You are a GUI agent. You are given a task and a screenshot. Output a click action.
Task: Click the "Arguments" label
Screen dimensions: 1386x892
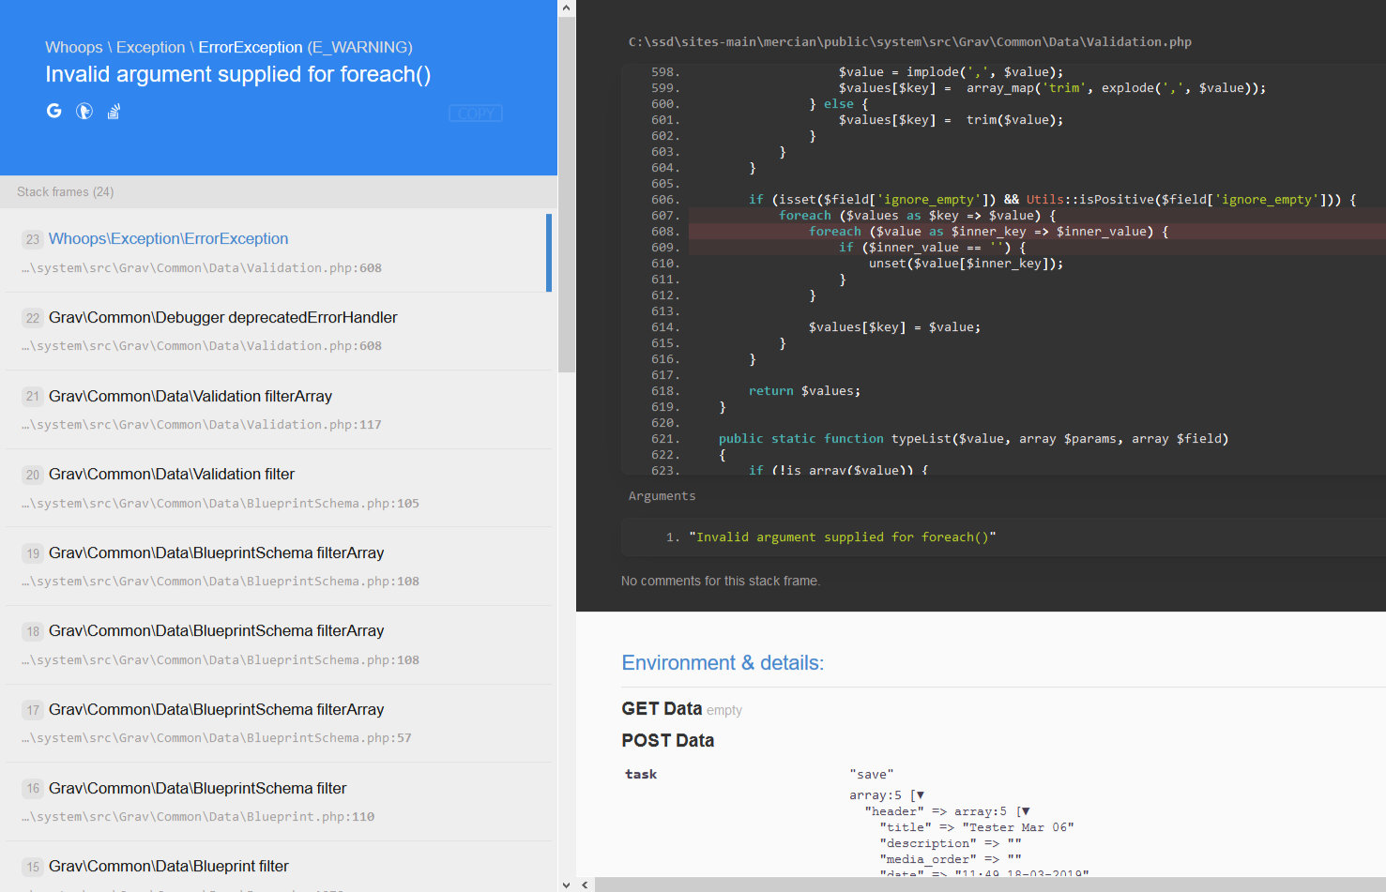pos(662,495)
